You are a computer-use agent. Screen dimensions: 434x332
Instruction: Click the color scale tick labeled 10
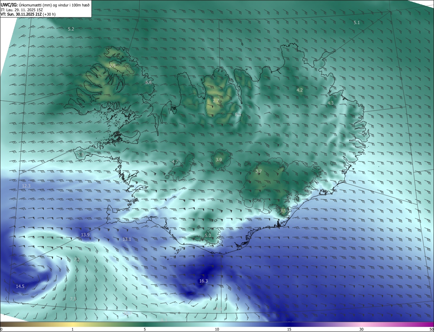(217, 330)
